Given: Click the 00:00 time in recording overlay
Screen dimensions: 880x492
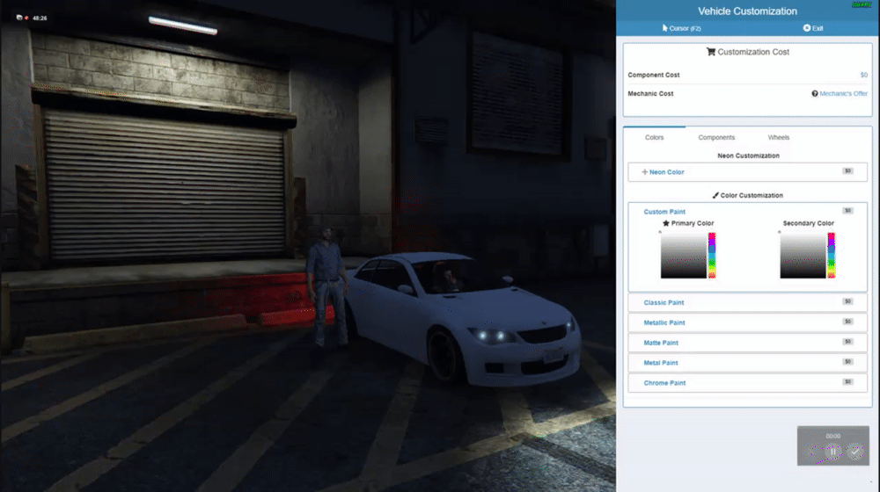Looking at the screenshot, I should click(x=832, y=436).
